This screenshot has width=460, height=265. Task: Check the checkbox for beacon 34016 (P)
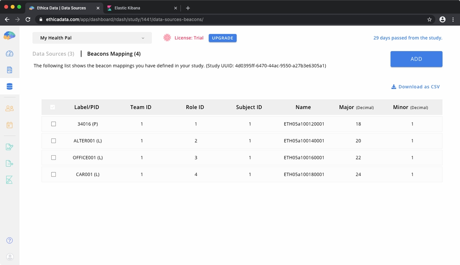(53, 124)
